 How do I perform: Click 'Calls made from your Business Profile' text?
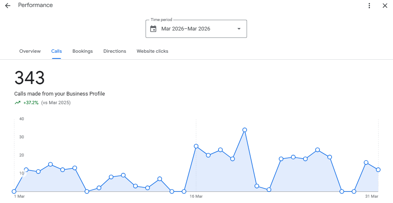click(x=59, y=94)
